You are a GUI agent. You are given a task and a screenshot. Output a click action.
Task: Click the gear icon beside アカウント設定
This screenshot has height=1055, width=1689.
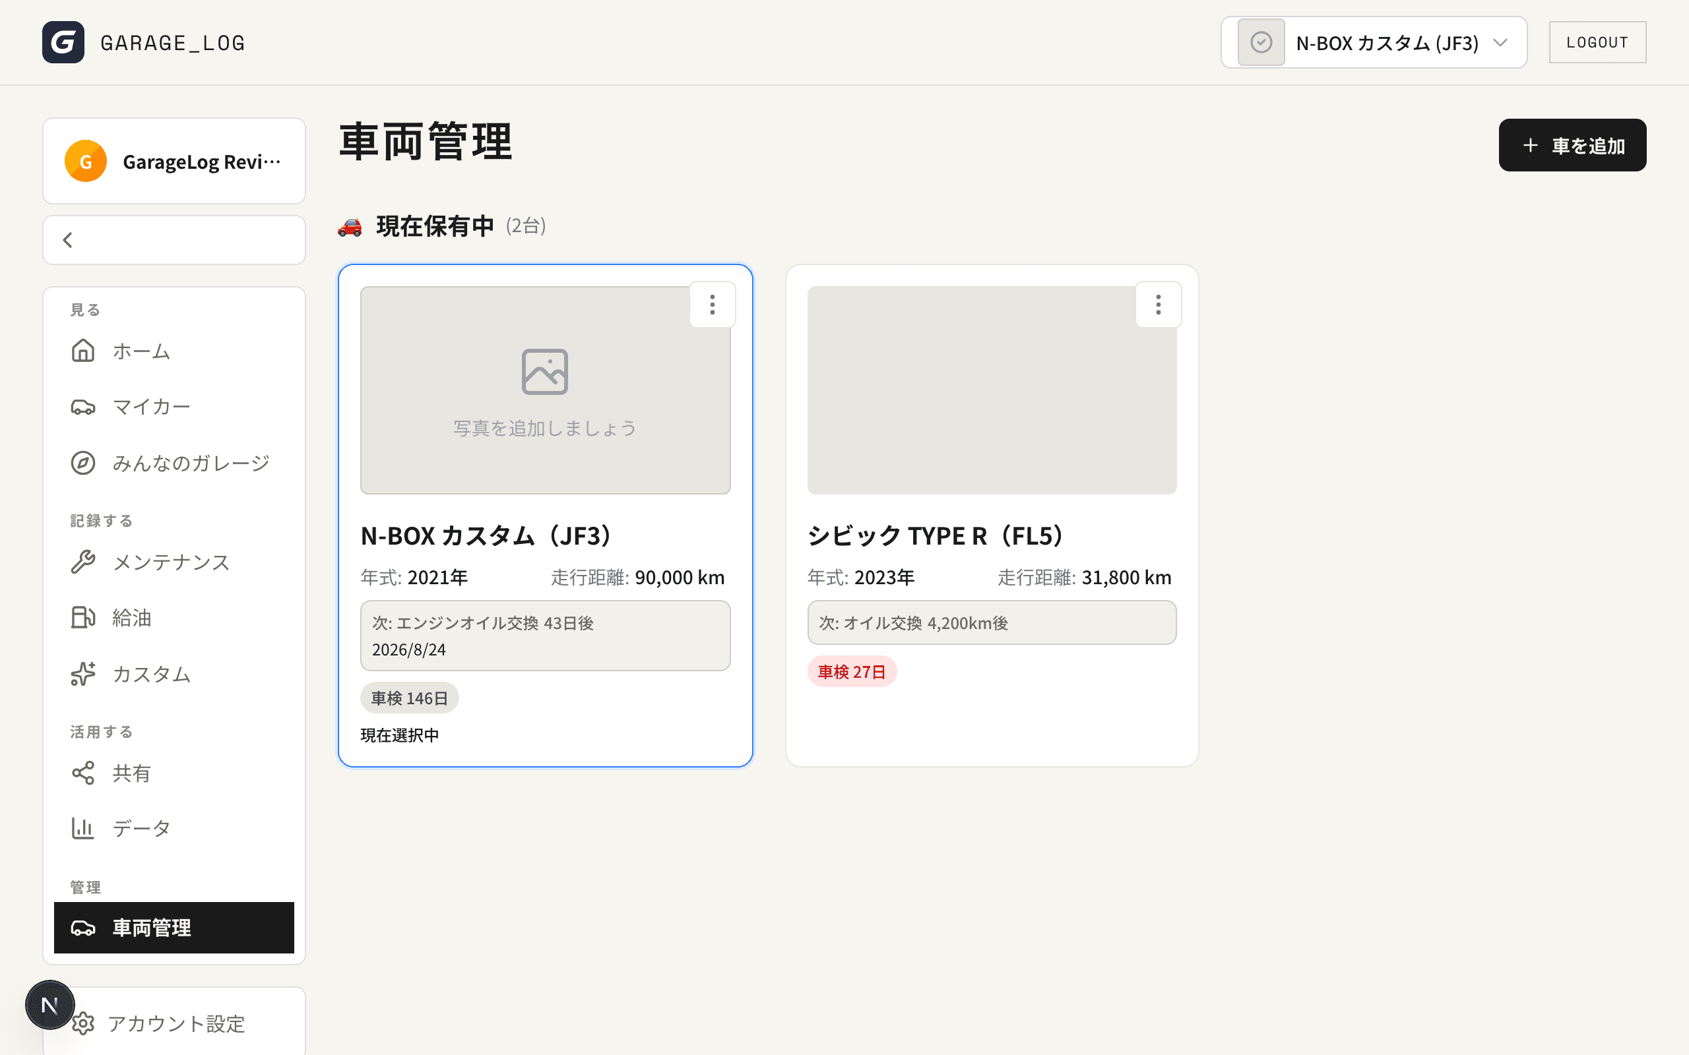(83, 1023)
